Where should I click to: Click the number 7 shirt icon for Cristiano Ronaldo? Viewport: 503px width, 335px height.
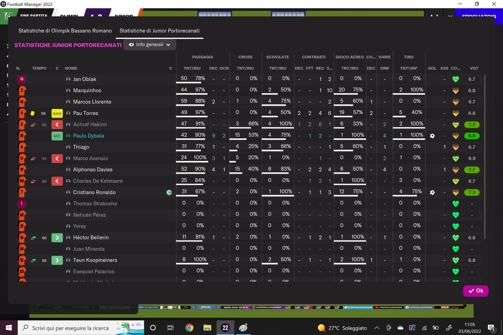point(22,192)
